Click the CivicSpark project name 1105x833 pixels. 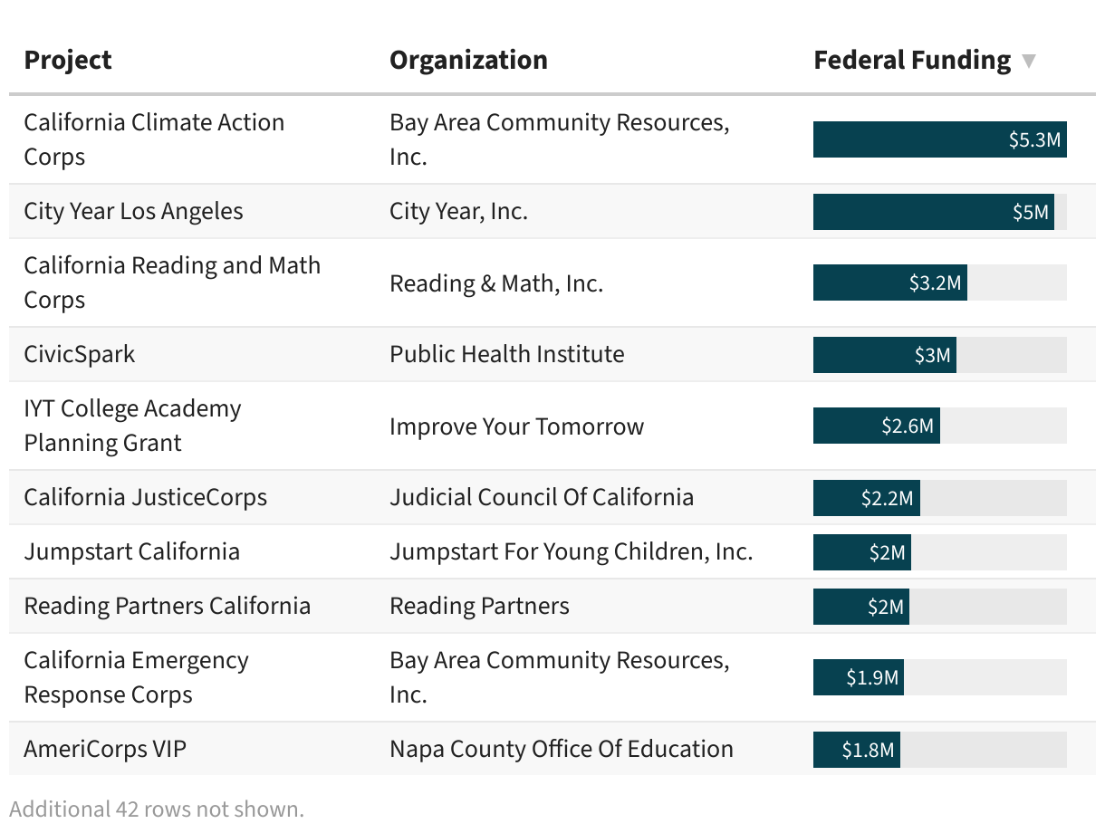[80, 354]
